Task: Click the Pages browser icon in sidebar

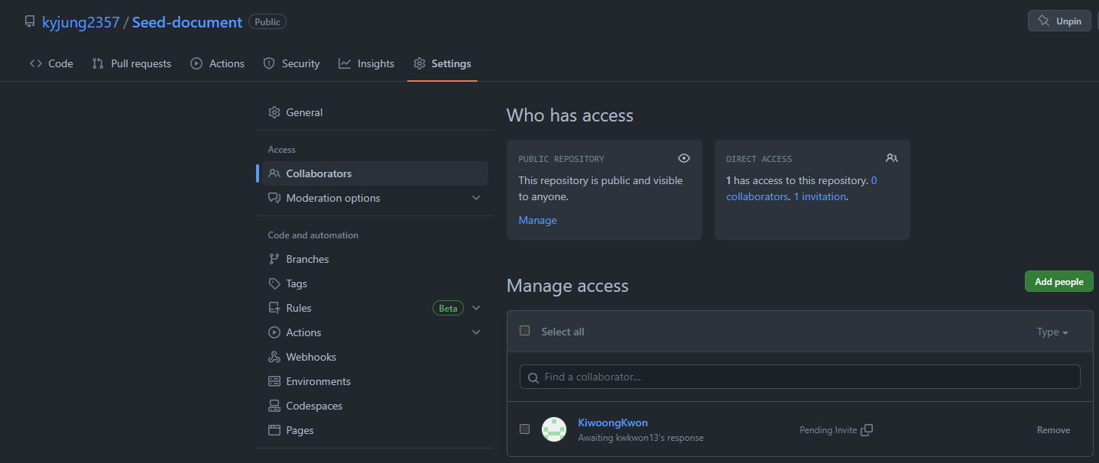Action: (x=274, y=430)
